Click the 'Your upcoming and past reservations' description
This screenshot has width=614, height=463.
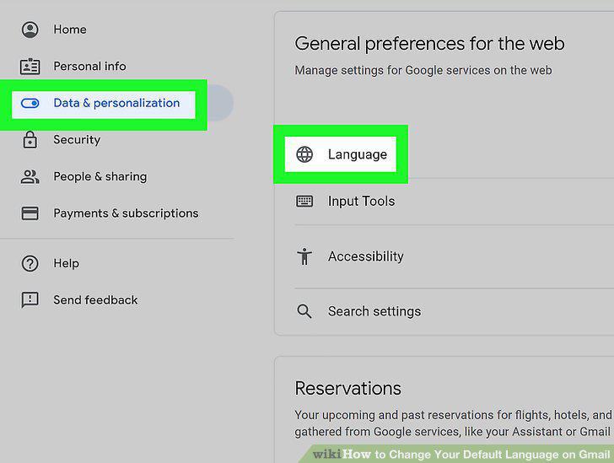[x=454, y=423]
